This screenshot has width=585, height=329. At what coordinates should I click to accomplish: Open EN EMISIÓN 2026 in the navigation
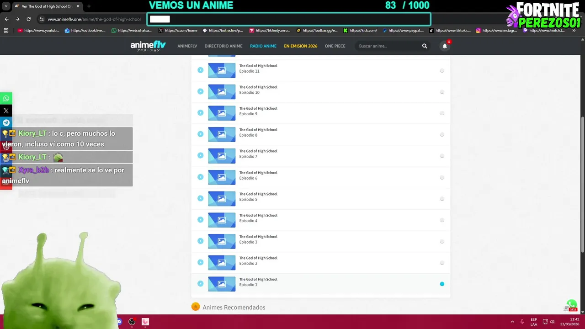coord(301,46)
